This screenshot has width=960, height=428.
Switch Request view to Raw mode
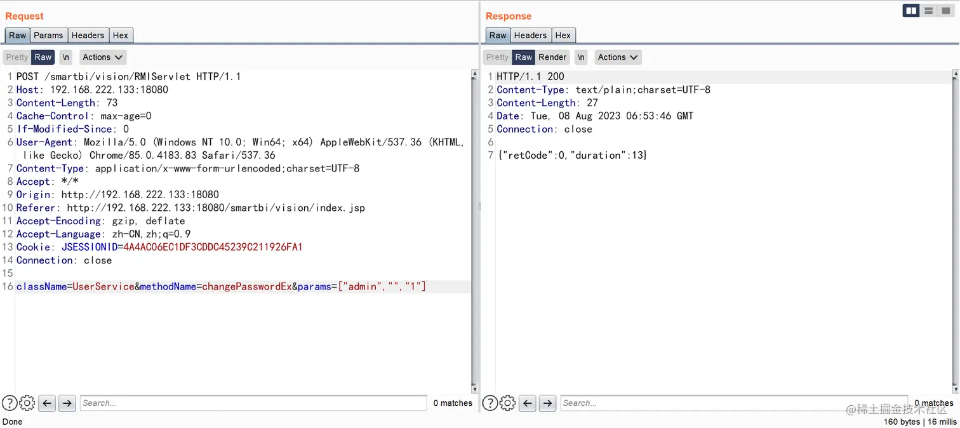pos(43,57)
